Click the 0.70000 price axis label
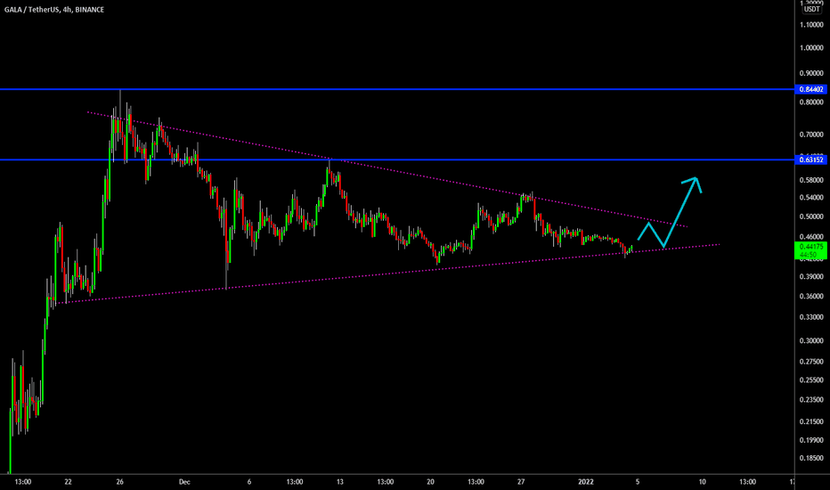Viewport: 830px width, 490px height. [811, 135]
